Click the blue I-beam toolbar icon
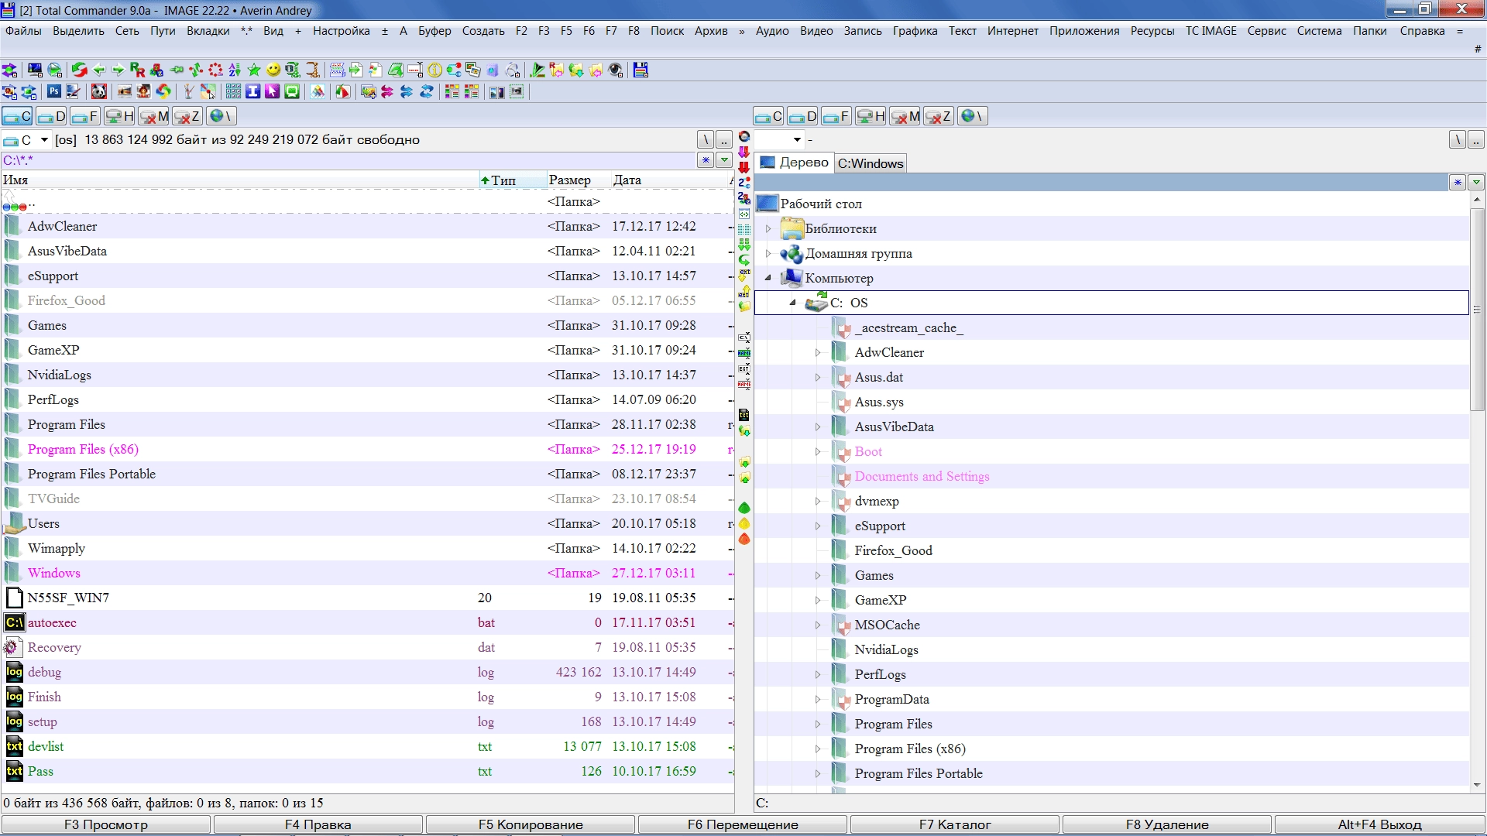This screenshot has width=1487, height=836. 253,91
